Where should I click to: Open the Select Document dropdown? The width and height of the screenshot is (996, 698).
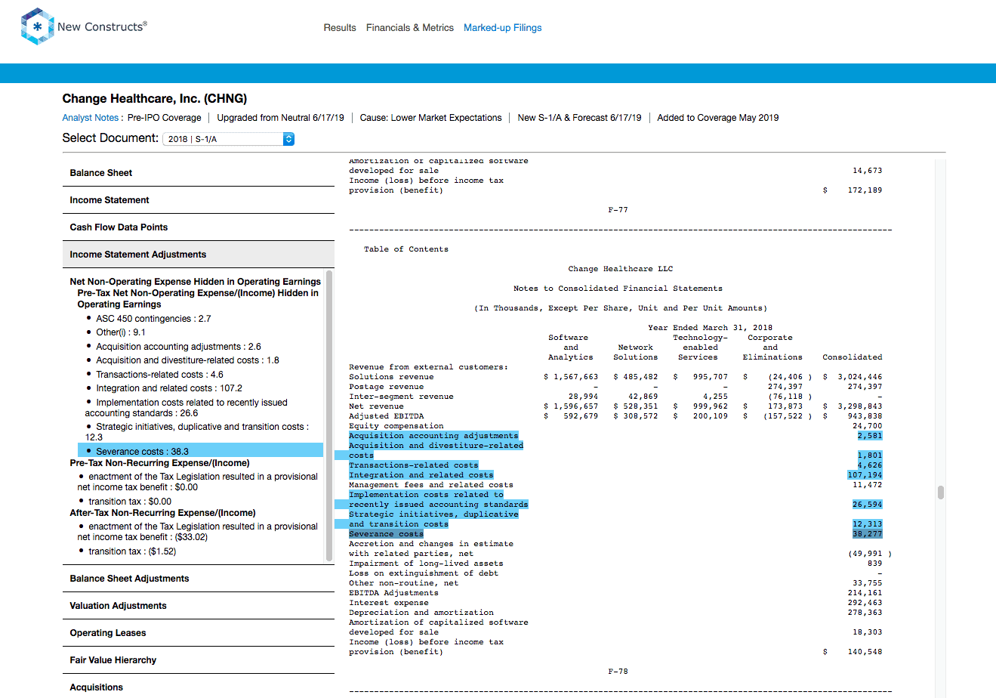pyautogui.click(x=229, y=139)
